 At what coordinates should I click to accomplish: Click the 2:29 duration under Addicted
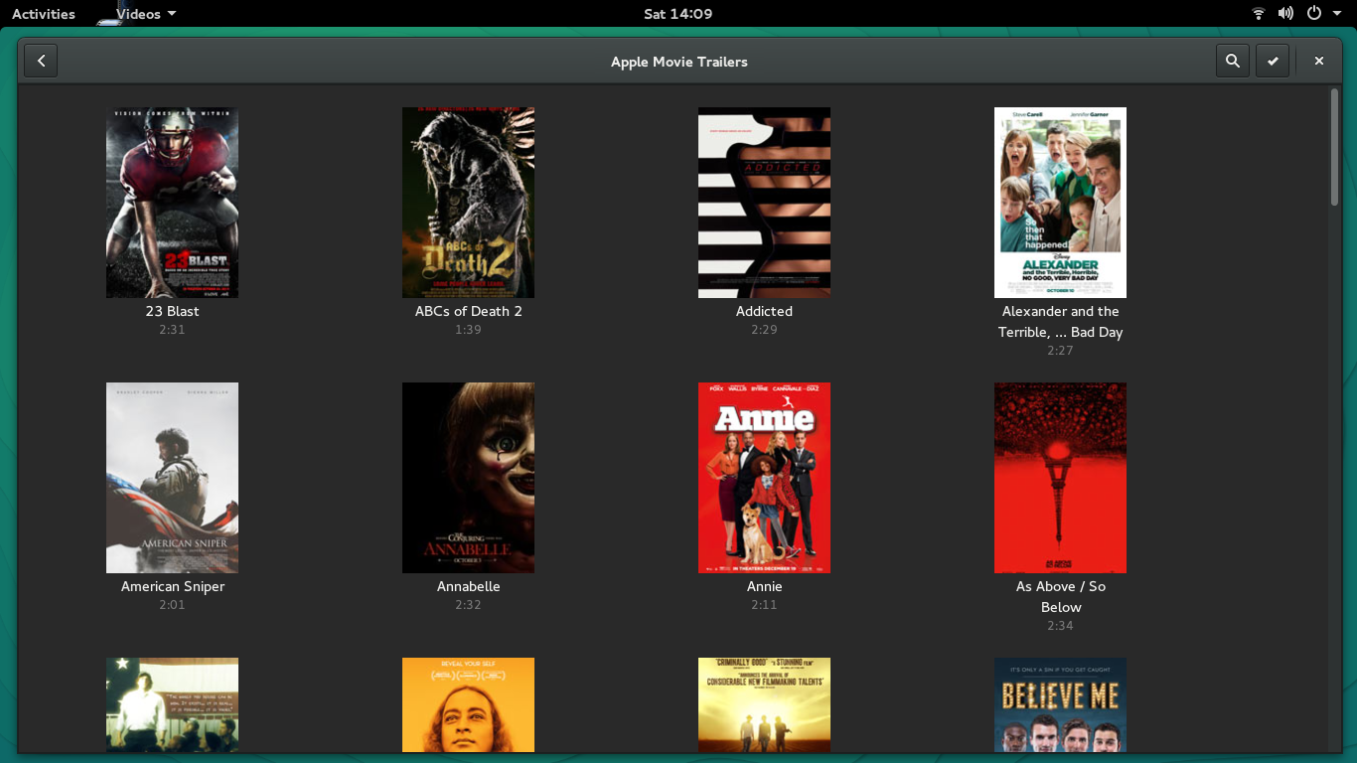click(x=764, y=330)
